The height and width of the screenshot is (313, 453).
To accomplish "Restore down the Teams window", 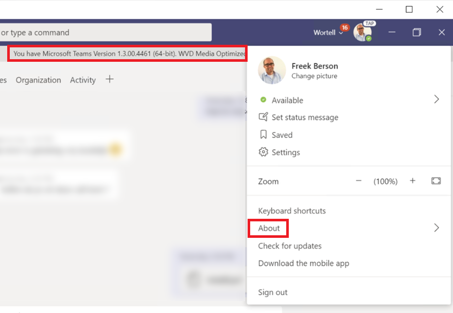I will click(416, 32).
